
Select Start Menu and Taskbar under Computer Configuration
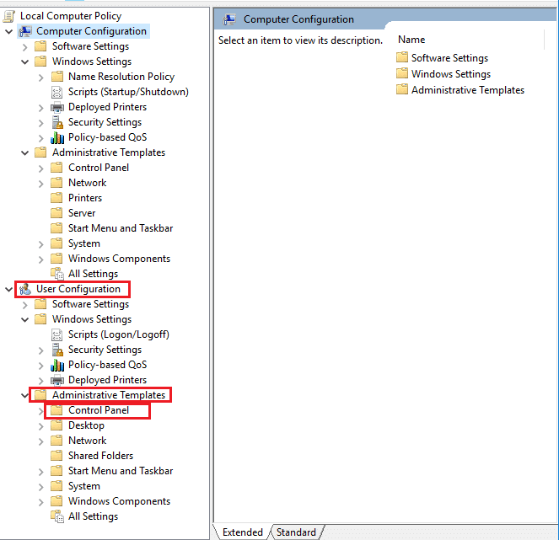[x=121, y=228]
